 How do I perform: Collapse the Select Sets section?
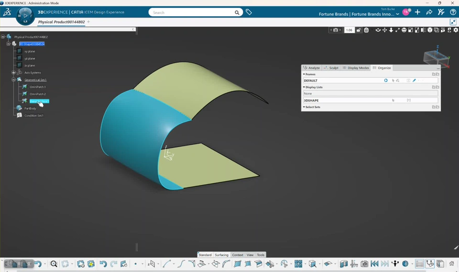304,107
